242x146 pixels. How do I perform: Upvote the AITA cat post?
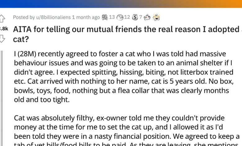click(2, 18)
